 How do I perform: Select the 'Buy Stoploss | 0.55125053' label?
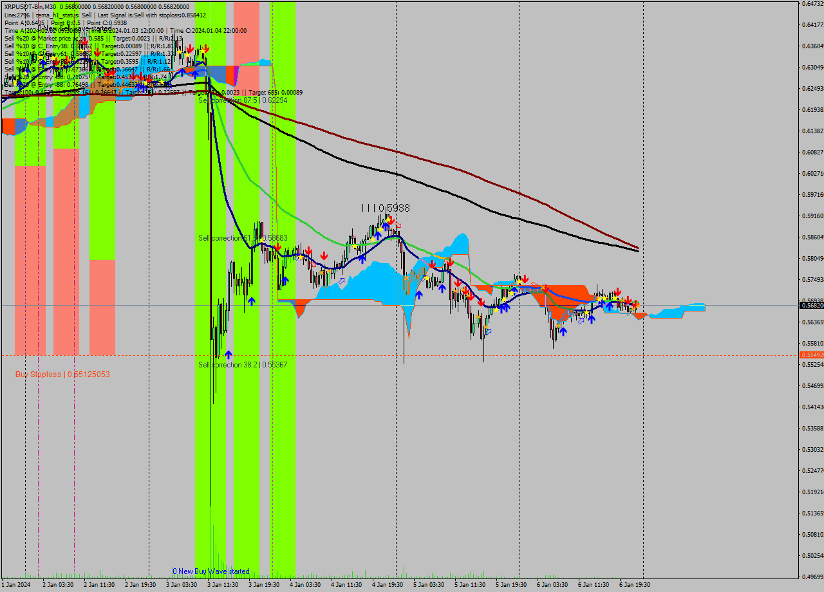(62, 374)
